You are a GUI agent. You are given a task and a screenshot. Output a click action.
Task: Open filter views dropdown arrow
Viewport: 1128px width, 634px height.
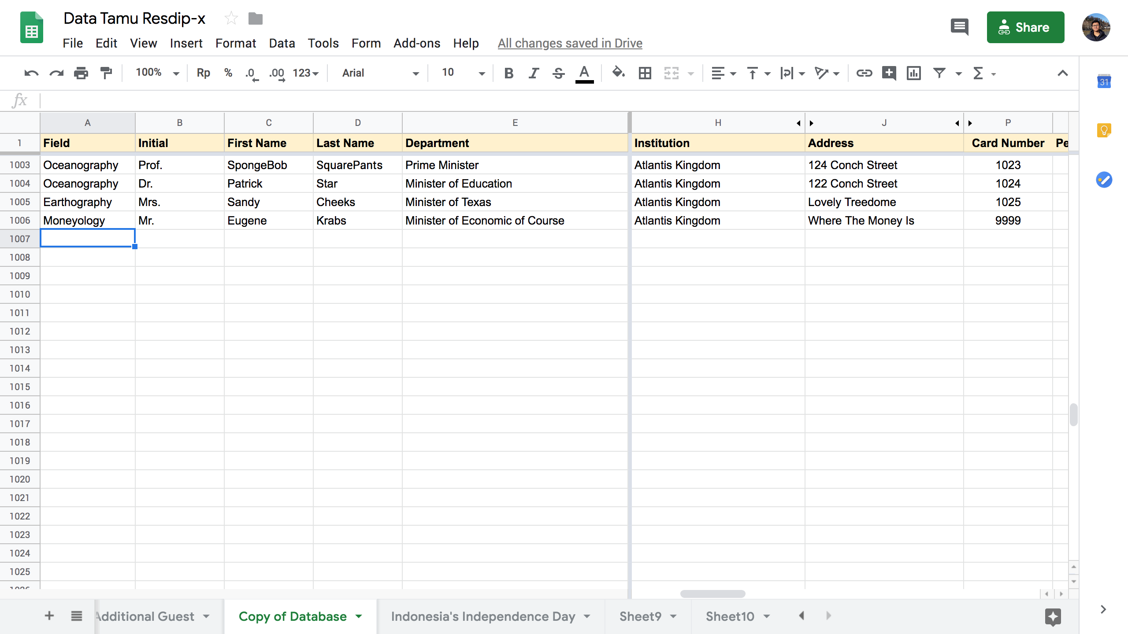click(x=959, y=74)
